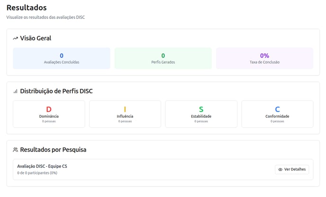Image resolution: width=326 pixels, height=197 pixels.
Task: Select the Avaliações Concluídas stat card
Action: pyautogui.click(x=62, y=58)
